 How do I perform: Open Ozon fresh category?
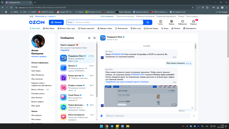tap(35, 28)
